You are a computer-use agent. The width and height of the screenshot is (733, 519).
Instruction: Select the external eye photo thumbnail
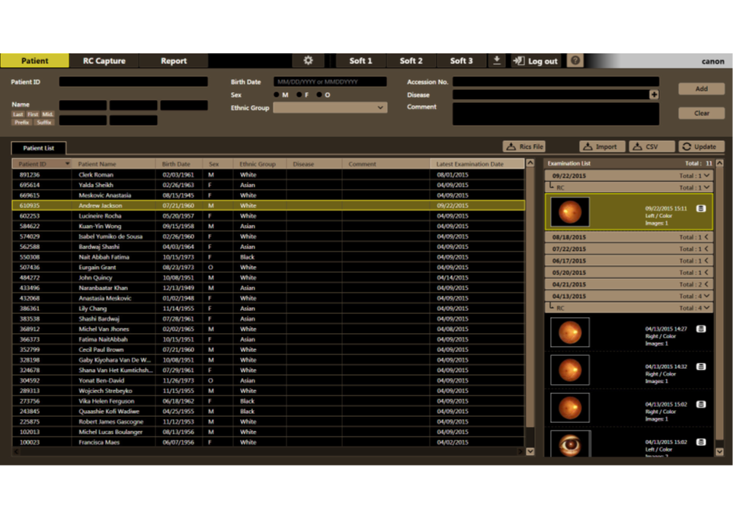[570, 444]
